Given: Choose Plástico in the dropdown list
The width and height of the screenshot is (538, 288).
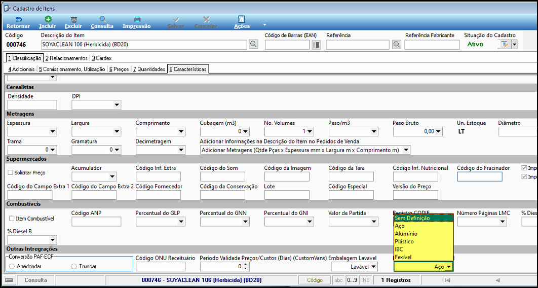Looking at the screenshot, I should point(424,242).
